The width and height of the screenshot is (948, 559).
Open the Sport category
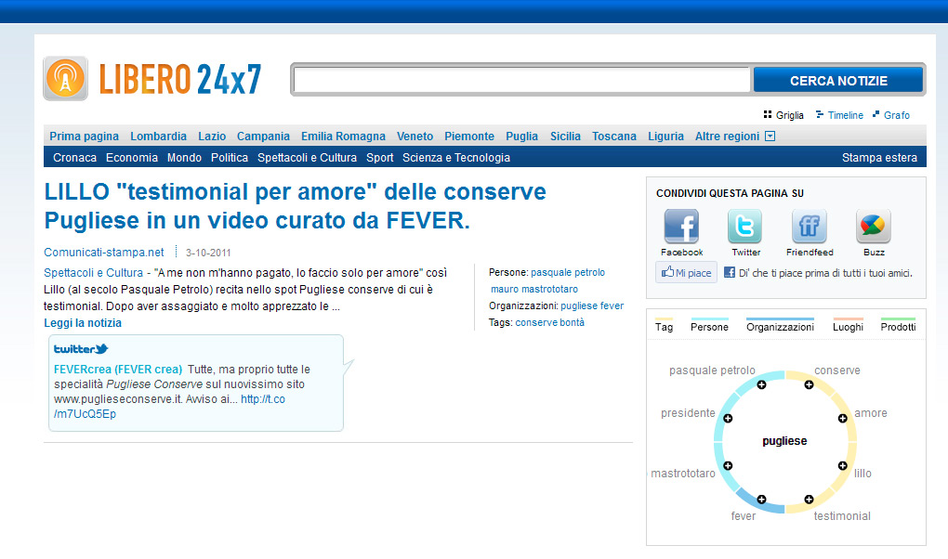pyautogui.click(x=380, y=157)
